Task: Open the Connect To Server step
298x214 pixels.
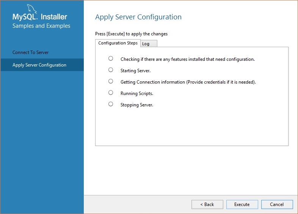Action: 30,52
